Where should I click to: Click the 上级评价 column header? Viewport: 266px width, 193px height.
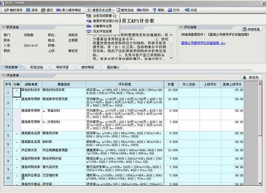(x=210, y=84)
